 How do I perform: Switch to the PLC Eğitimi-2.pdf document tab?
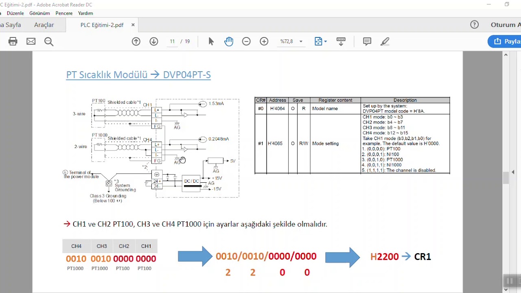click(102, 25)
